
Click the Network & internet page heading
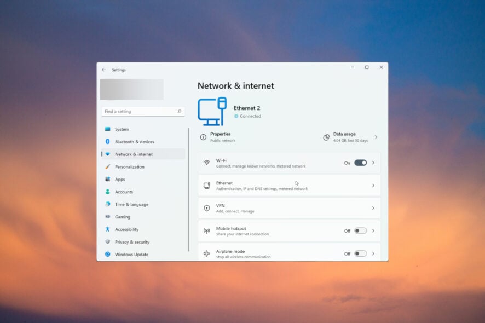tap(236, 86)
